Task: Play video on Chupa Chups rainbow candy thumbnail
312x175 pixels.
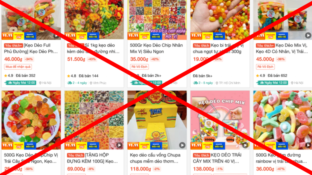Action: (x=182, y=145)
